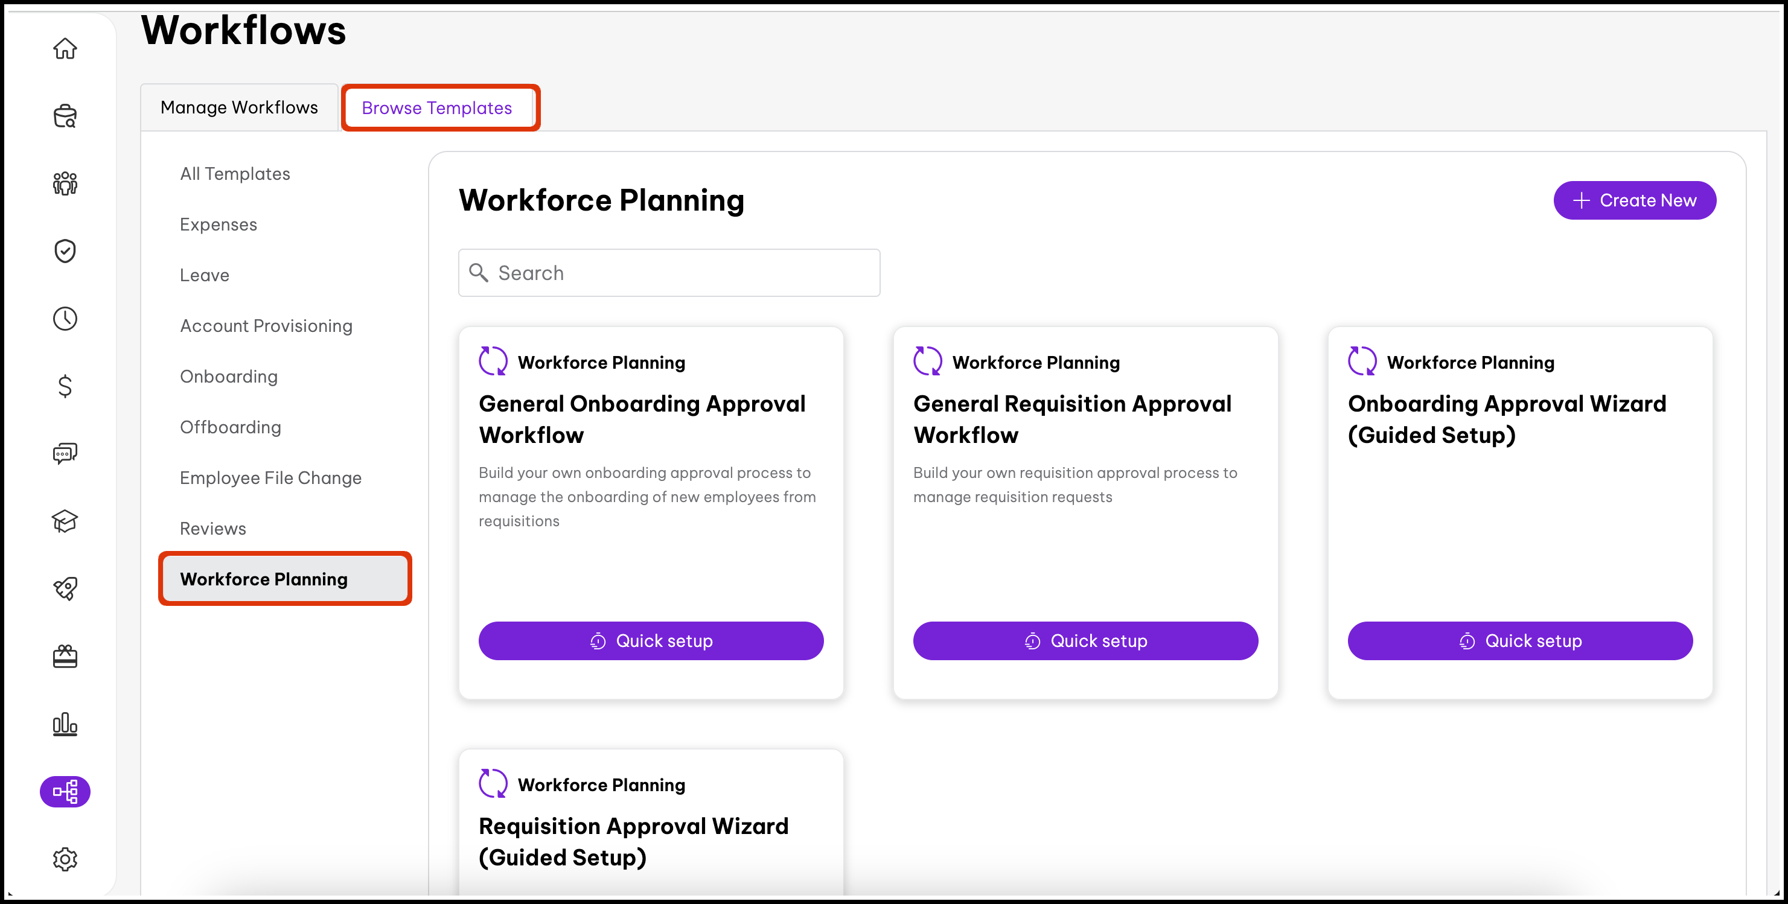The height and width of the screenshot is (904, 1788).
Task: Open the Home icon in sidebar
Action: tap(65, 48)
